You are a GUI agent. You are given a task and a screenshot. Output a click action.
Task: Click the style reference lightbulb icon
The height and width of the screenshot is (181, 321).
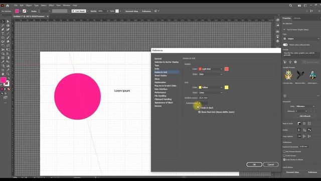click(x=290, y=62)
